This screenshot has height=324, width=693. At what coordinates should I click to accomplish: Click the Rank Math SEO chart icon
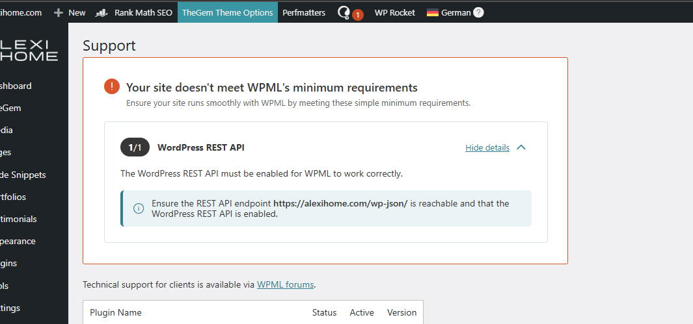(102, 12)
